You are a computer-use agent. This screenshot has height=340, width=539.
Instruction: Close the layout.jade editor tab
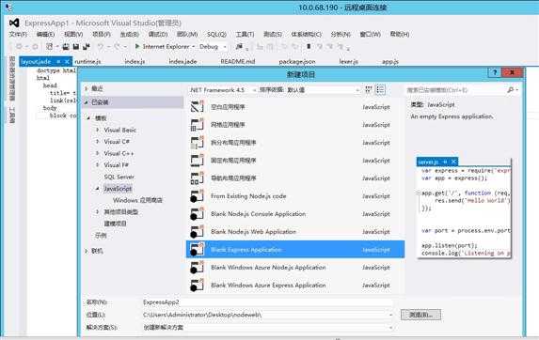point(67,61)
